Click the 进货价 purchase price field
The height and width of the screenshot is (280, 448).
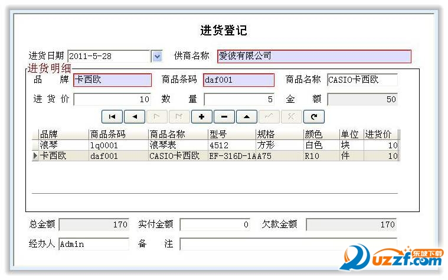pos(112,99)
